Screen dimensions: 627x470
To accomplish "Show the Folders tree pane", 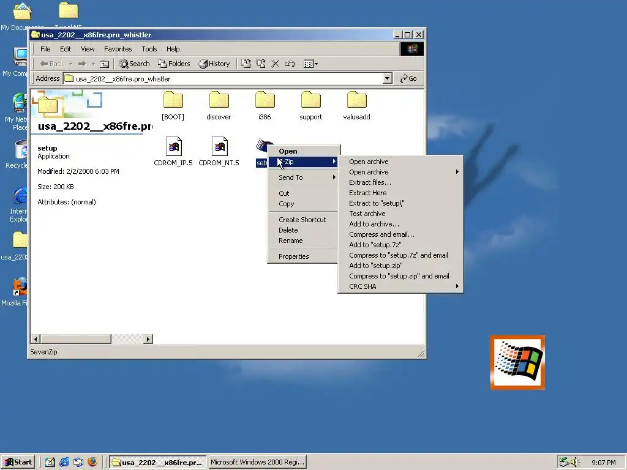I will pyautogui.click(x=174, y=64).
